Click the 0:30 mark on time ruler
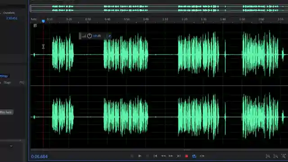Screen dimensions: 288x162 click(88, 19)
